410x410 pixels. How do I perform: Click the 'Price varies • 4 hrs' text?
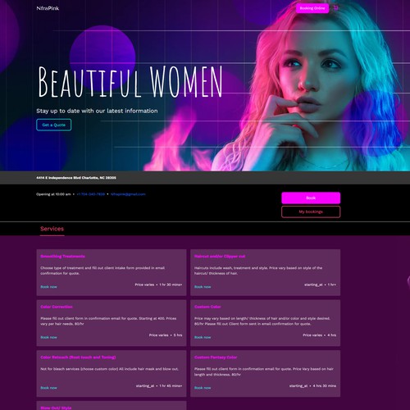coord(320,335)
